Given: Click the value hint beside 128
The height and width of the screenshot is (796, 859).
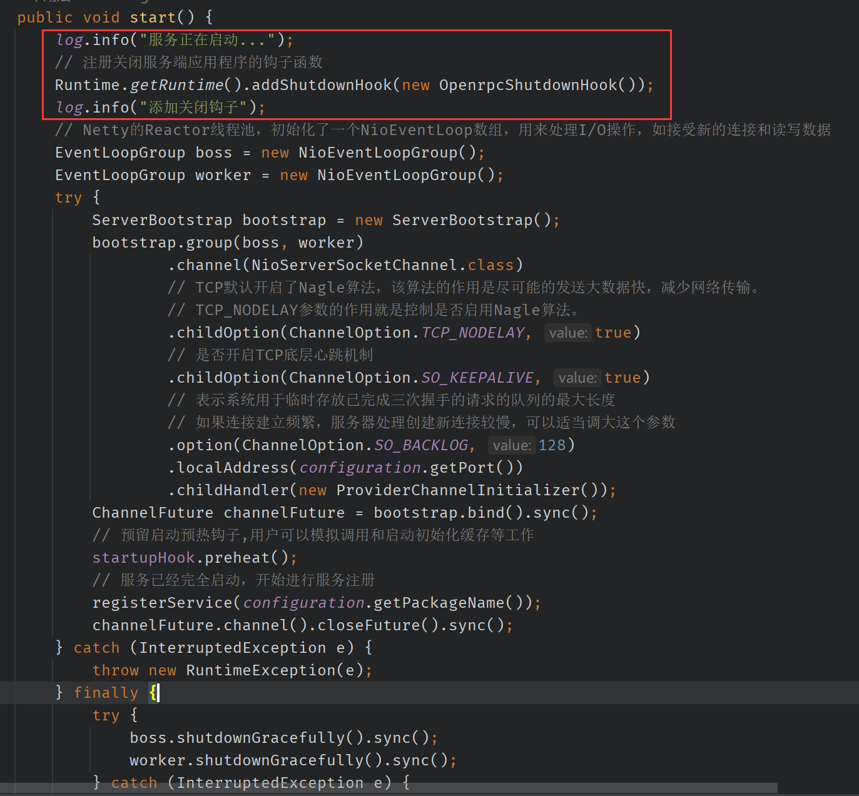Looking at the screenshot, I should tap(511, 445).
